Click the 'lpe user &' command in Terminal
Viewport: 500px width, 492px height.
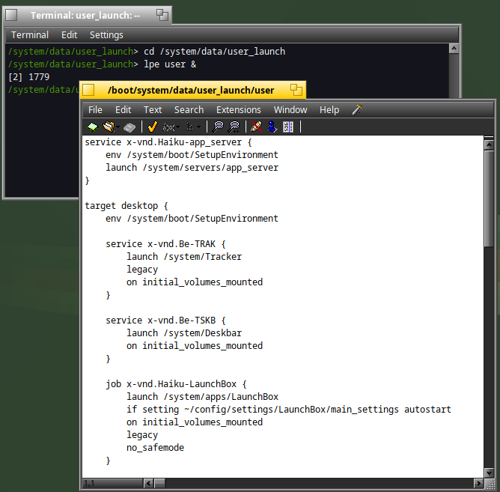(x=170, y=64)
